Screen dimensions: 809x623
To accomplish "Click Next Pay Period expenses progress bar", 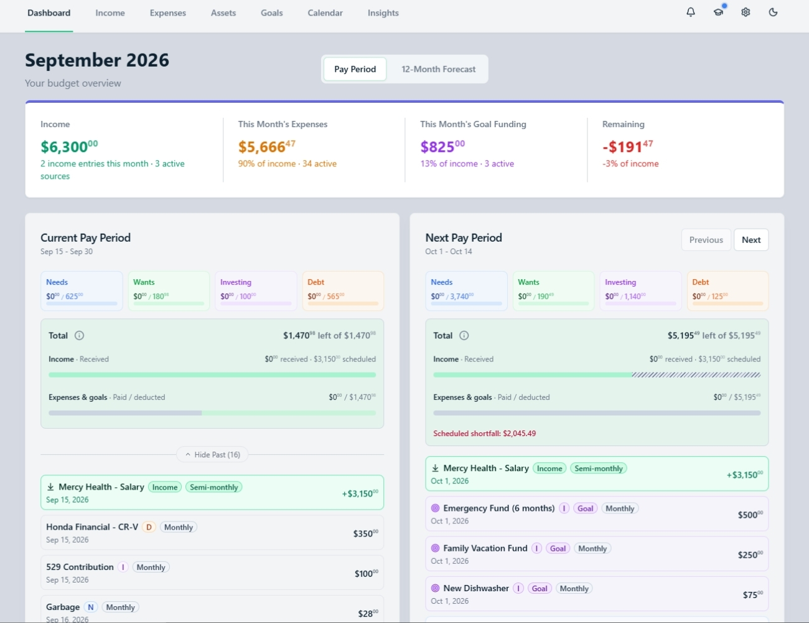I will 597,413.
